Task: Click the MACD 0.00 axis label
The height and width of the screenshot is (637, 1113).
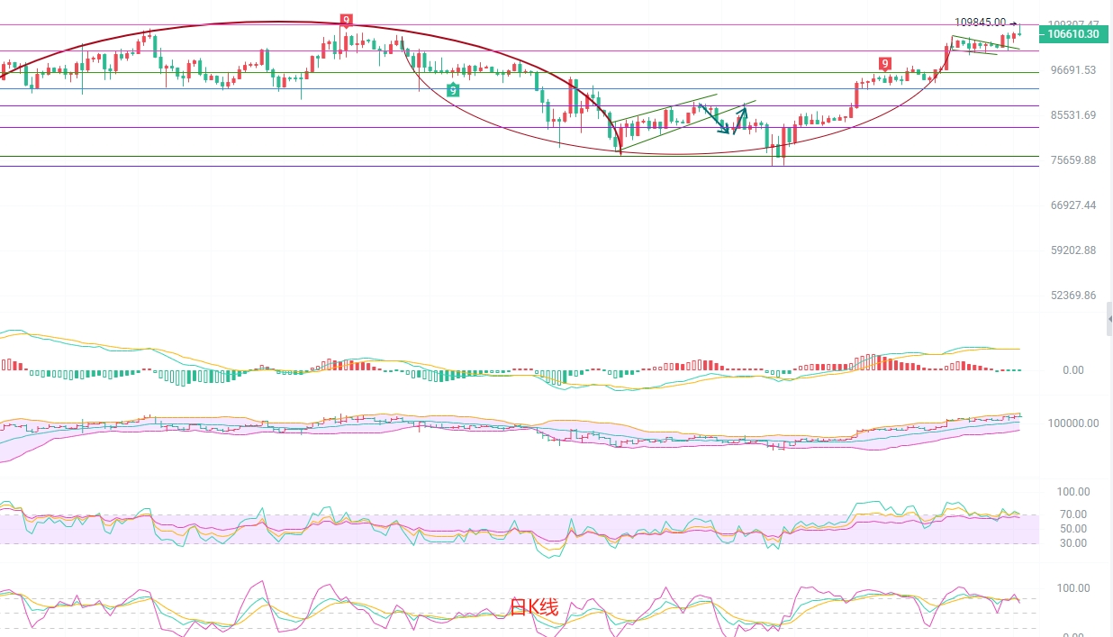Action: [x=1072, y=369]
